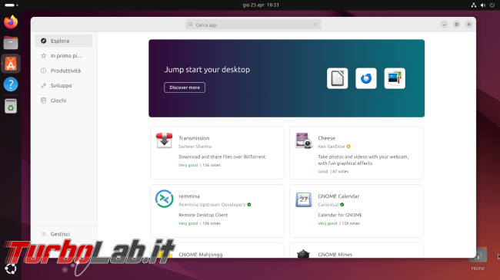Click the remmina app icon
Viewport: 500px width, 280px height.
click(164, 199)
